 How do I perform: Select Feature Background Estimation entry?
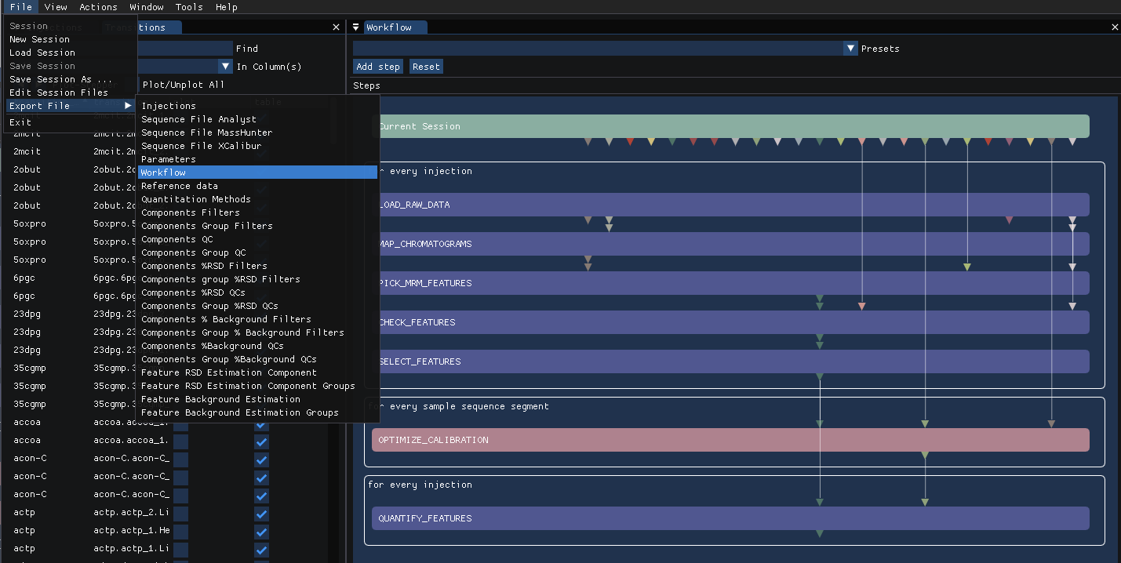(x=258, y=399)
